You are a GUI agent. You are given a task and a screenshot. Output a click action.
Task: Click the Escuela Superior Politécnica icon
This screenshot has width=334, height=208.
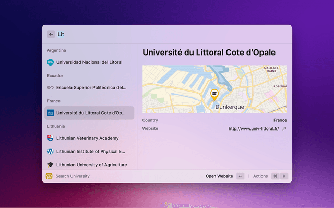[x=51, y=87]
